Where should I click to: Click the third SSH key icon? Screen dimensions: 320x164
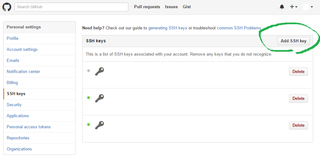[x=99, y=125]
